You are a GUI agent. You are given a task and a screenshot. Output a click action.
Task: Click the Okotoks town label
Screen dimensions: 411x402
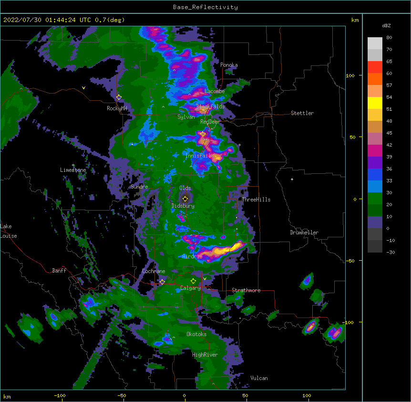tap(196, 334)
